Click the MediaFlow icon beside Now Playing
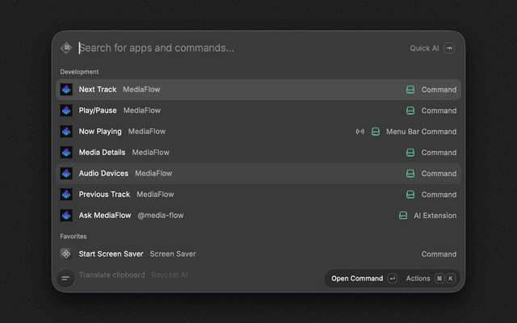The width and height of the screenshot is (517, 323). click(x=66, y=132)
